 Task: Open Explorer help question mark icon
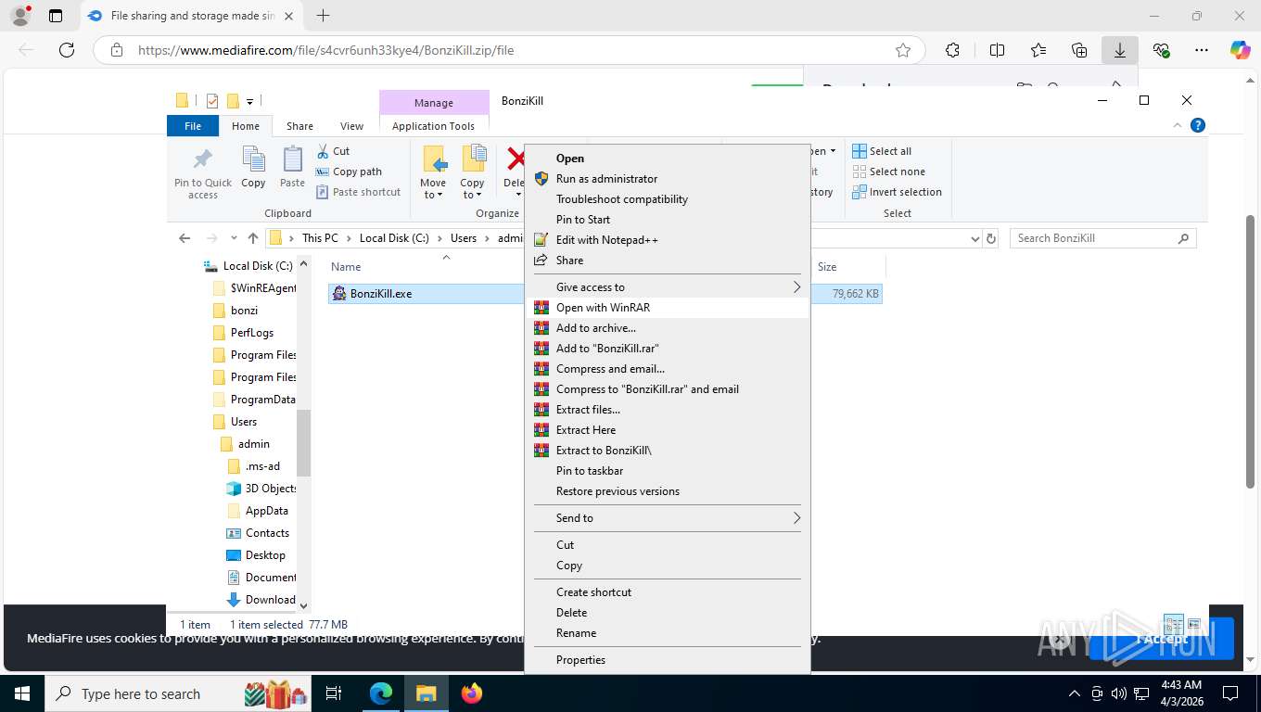[1197, 125]
